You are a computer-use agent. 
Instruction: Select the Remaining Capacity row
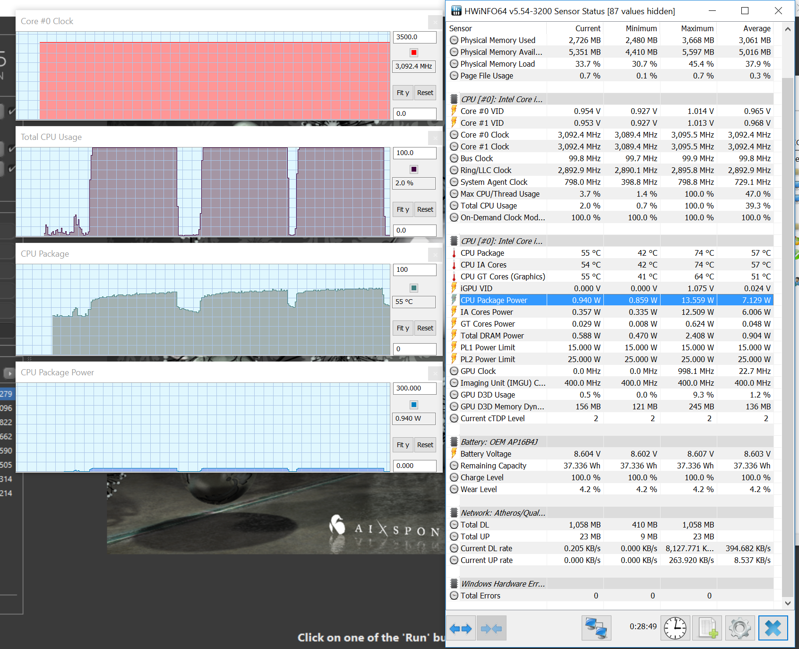[610, 466]
